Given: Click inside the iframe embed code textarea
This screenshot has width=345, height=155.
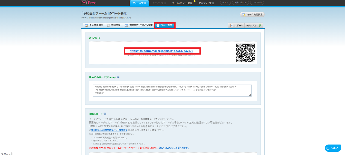Looking at the screenshot, I should (172, 90).
